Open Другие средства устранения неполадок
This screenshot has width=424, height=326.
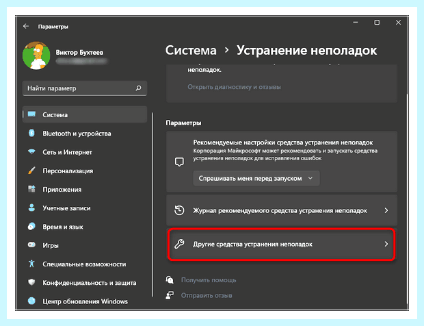[282, 244]
